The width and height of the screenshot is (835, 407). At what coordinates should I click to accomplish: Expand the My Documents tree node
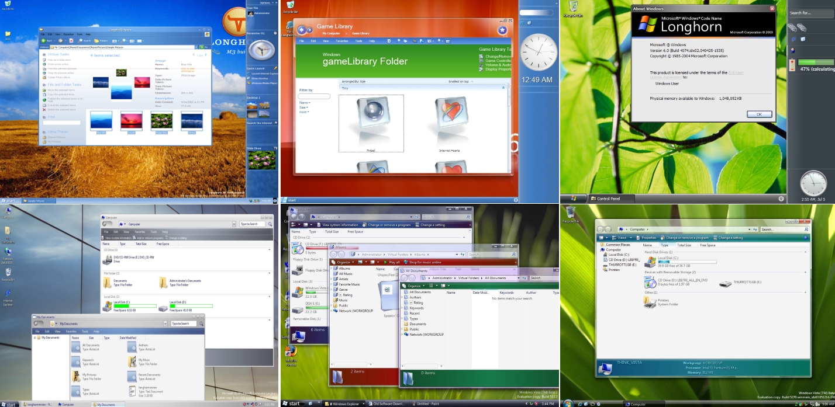35,338
